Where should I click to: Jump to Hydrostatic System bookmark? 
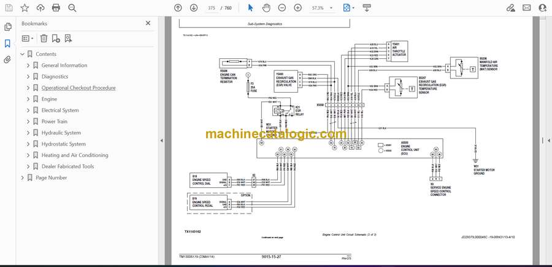click(x=63, y=144)
